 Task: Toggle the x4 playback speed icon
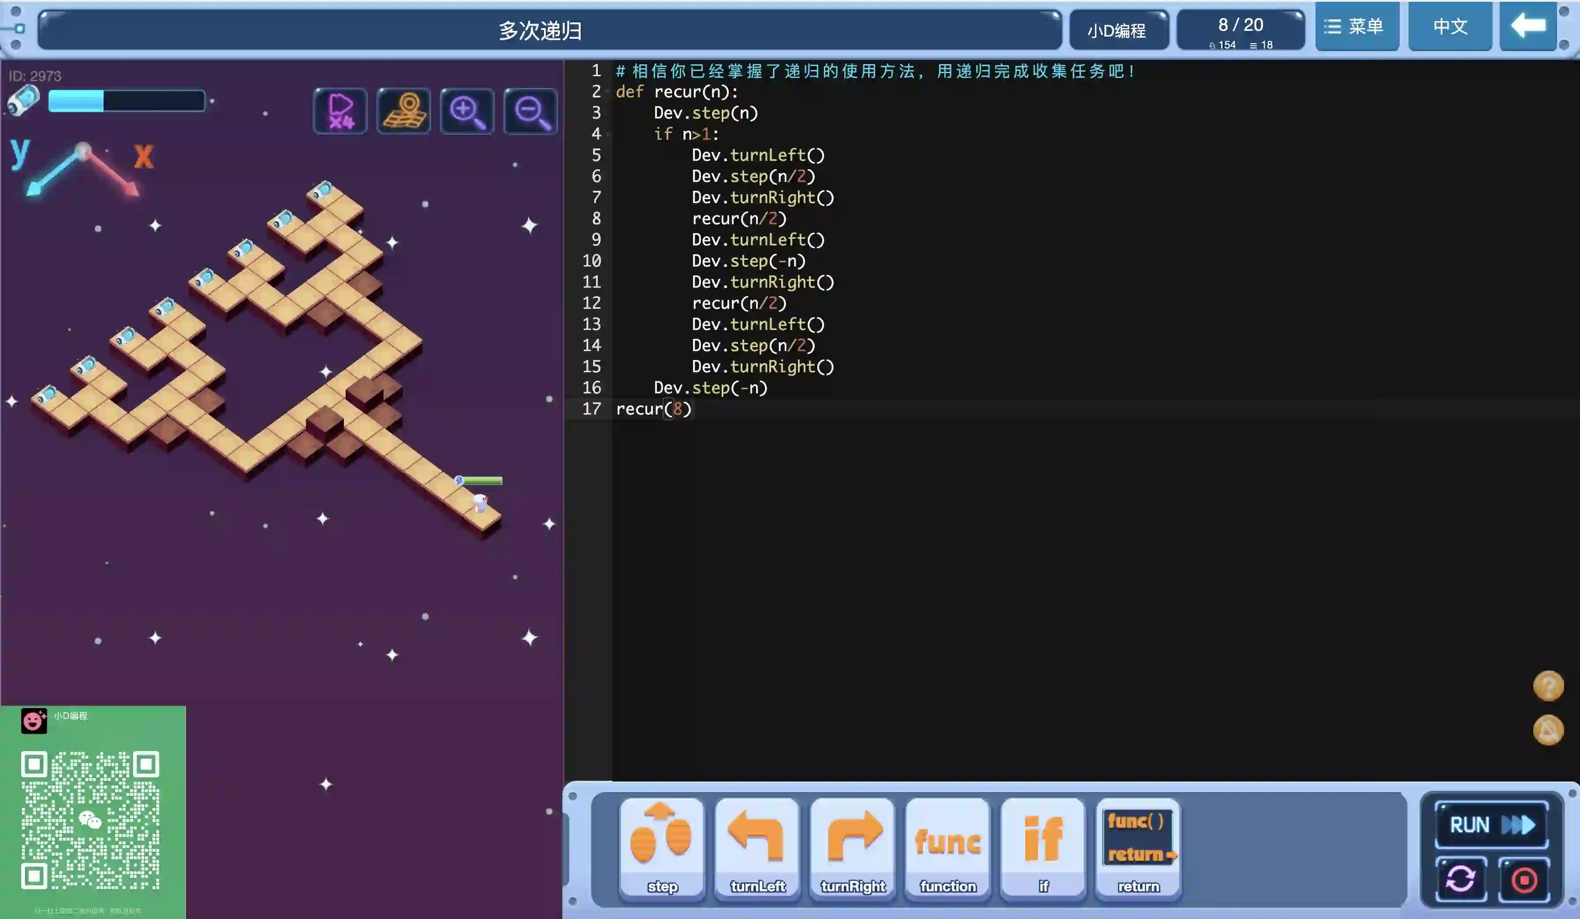pyautogui.click(x=340, y=111)
